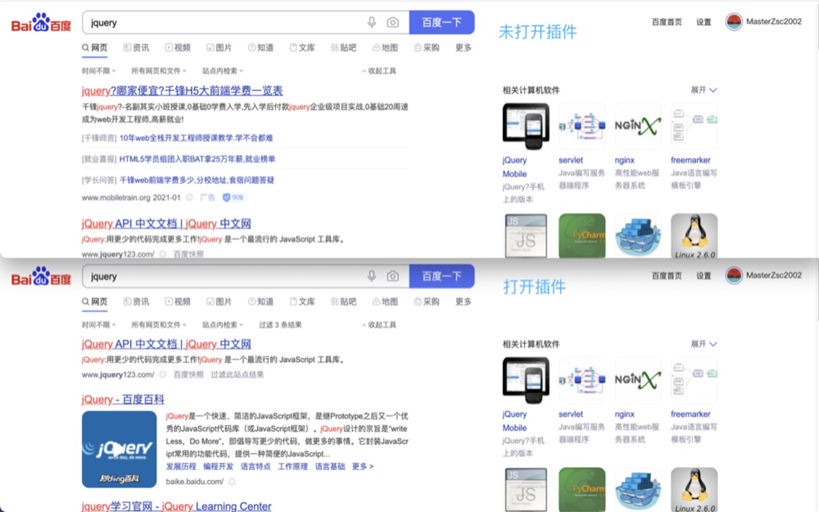Go to 百度首页 in 打开插件 page header
Image resolution: width=819 pixels, height=512 pixels.
tap(667, 276)
